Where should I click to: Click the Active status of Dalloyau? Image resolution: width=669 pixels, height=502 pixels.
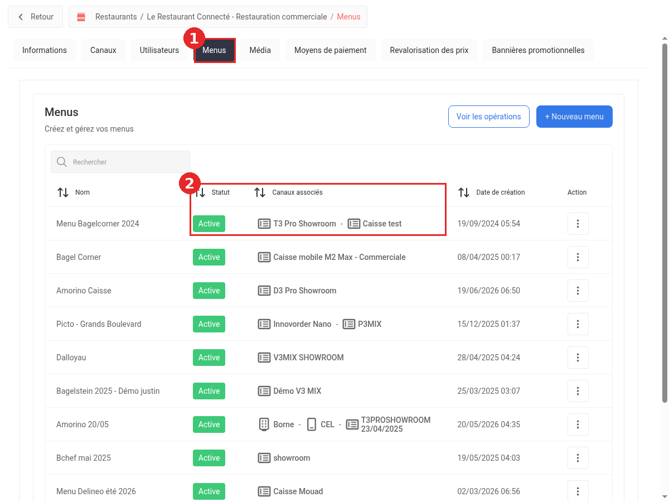coord(209,358)
